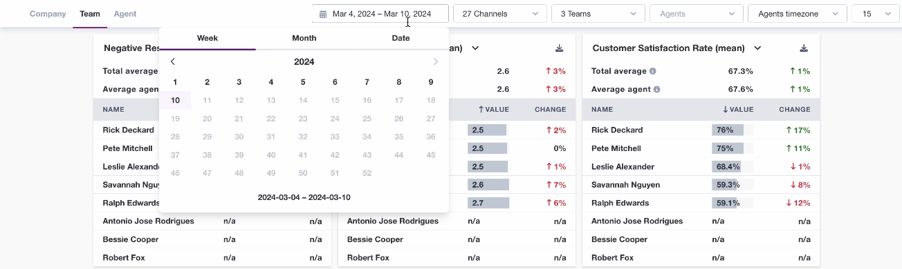Click the download icon beside the middle card

(559, 48)
